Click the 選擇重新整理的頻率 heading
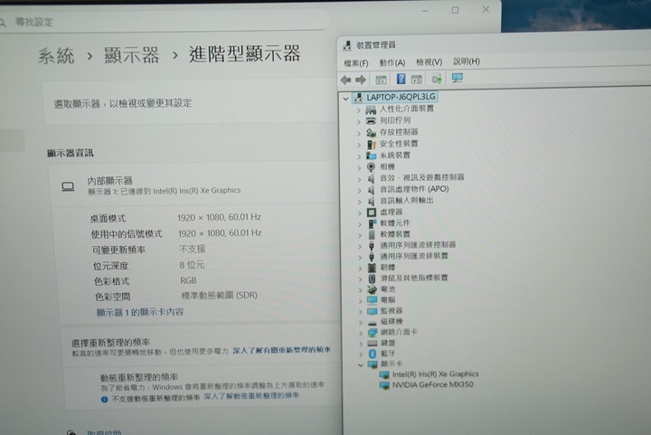651x435 pixels. pyautogui.click(x=110, y=343)
